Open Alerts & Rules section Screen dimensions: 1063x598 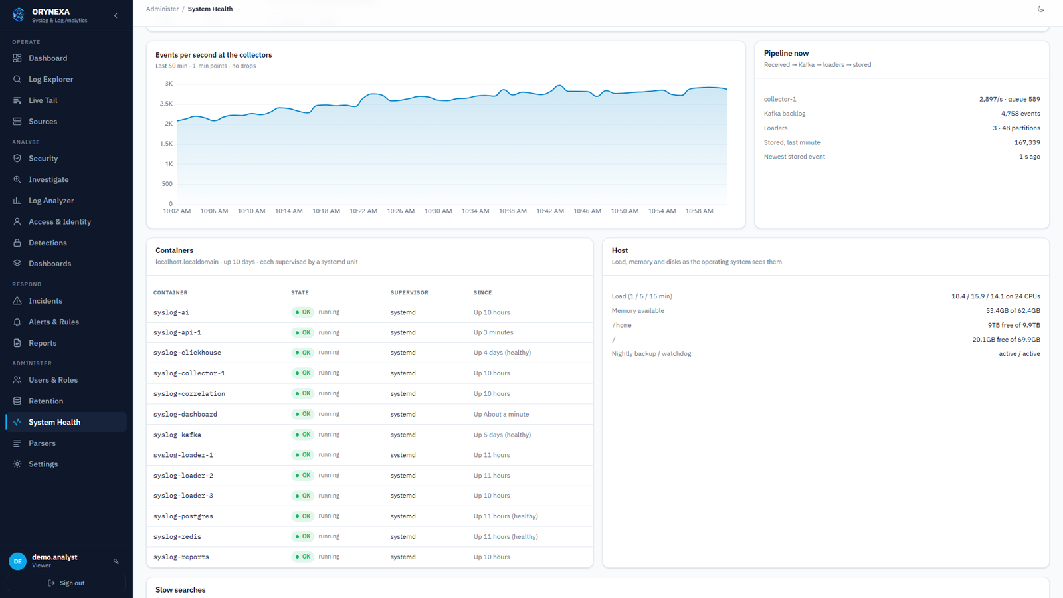pyautogui.click(x=66, y=322)
